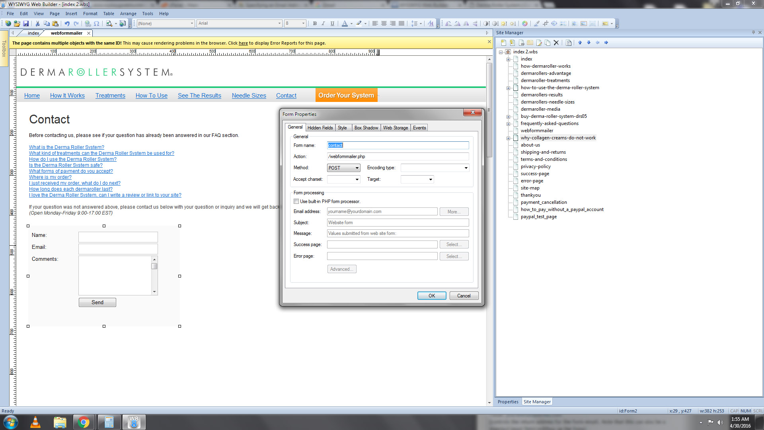
Task: Click the new page icon in Site Manager
Action: pos(503,43)
